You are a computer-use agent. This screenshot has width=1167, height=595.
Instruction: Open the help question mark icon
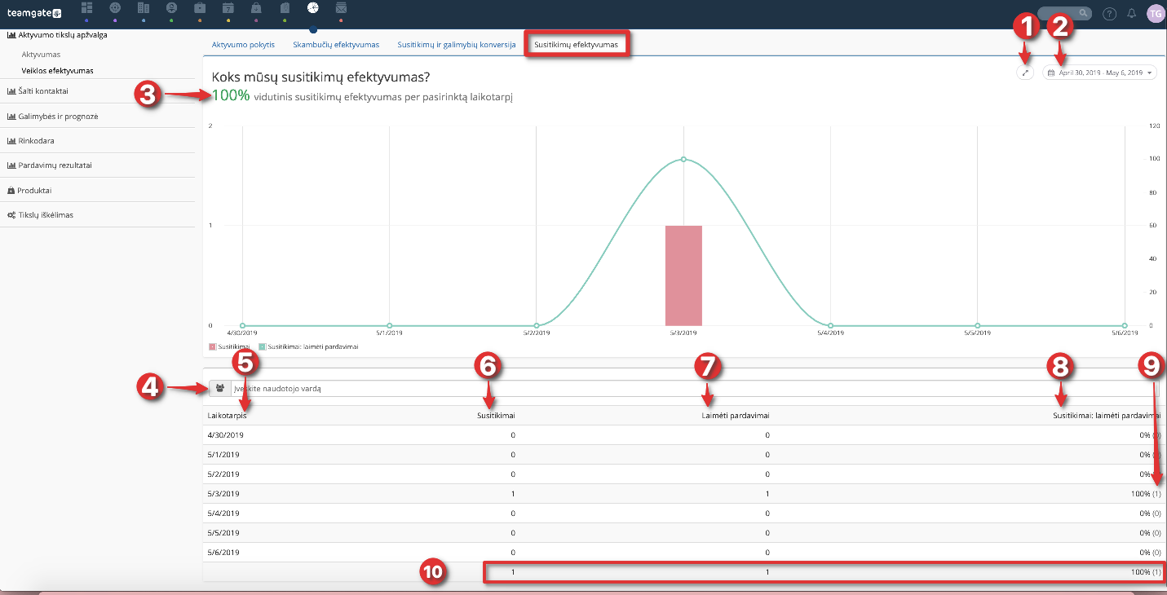(x=1109, y=13)
